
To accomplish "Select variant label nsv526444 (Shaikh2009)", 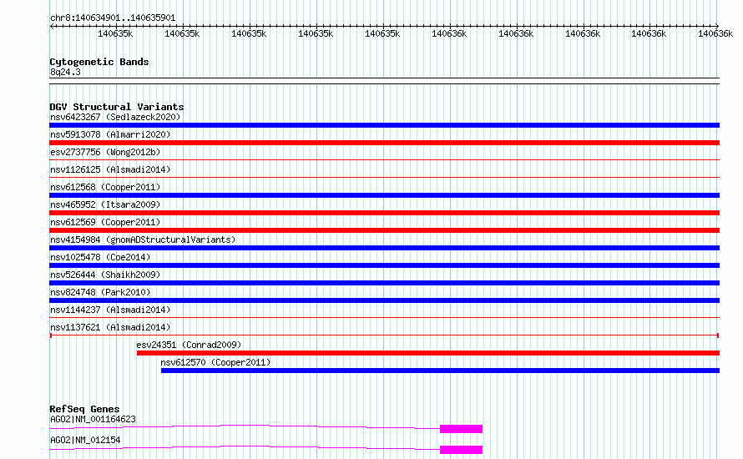I will tap(105, 275).
